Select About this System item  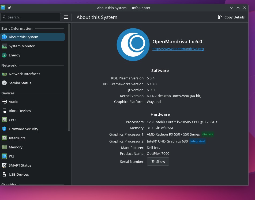pyautogui.click(x=32, y=37)
